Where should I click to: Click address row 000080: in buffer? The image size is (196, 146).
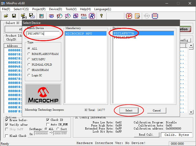tap(15, 83)
